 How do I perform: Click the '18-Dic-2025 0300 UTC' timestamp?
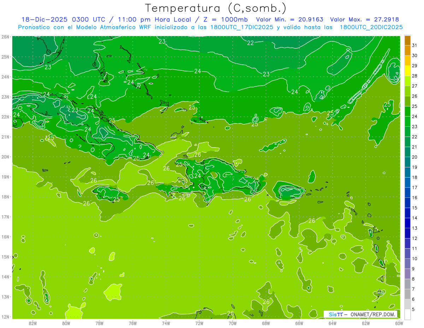pos(63,19)
